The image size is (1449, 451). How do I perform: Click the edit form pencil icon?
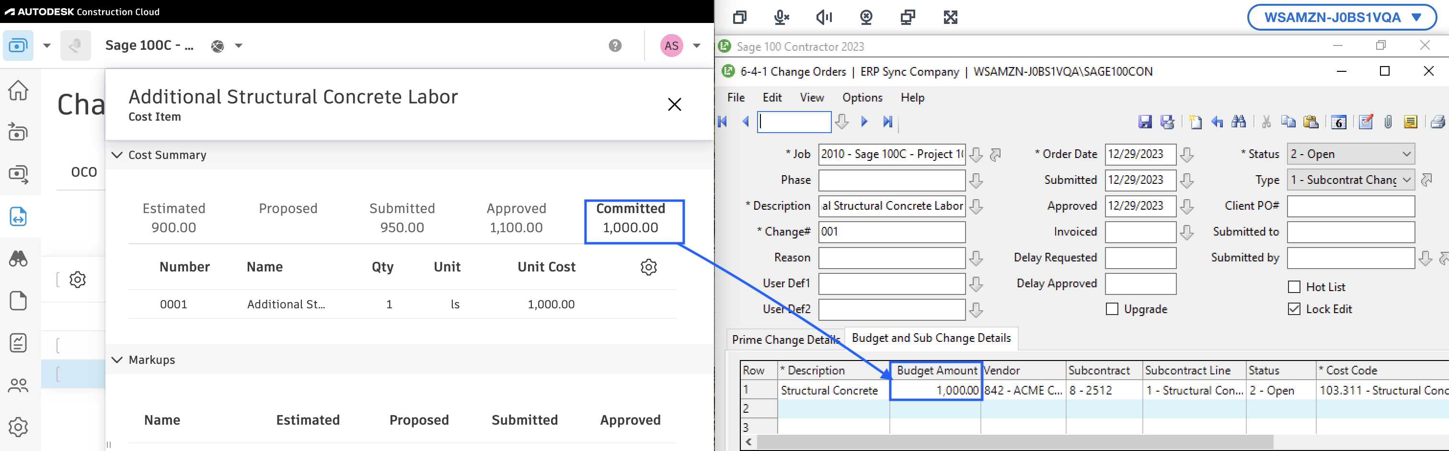[x=1366, y=122]
